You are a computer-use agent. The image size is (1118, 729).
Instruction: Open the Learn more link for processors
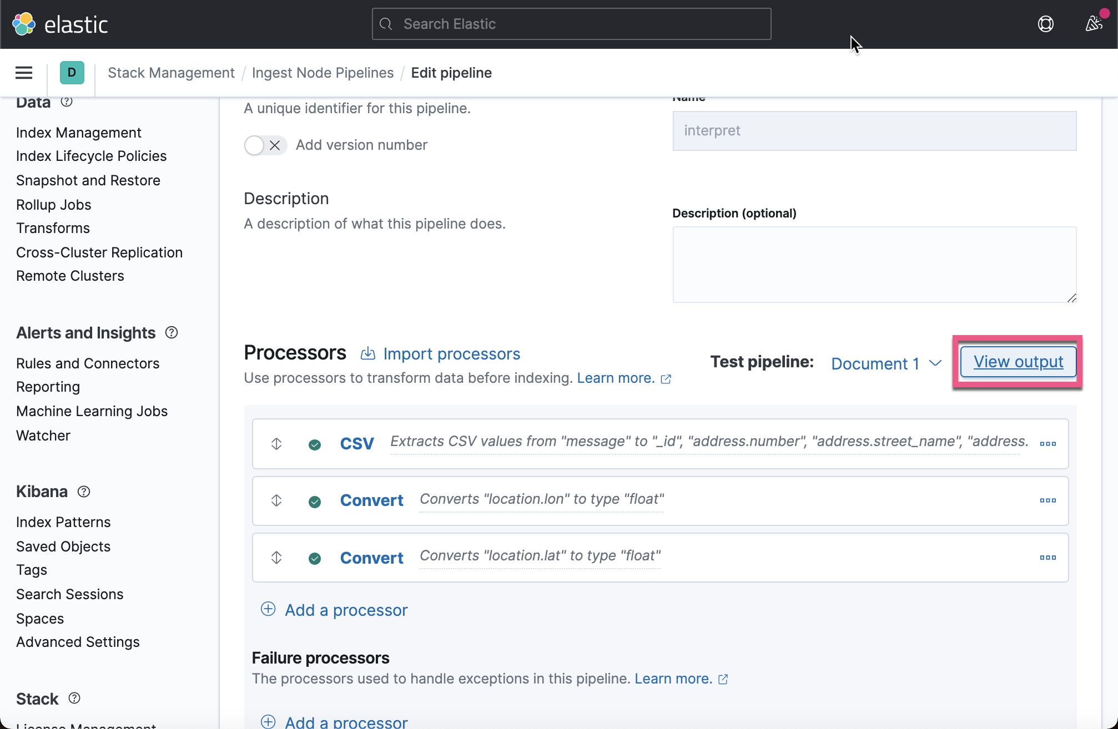point(615,378)
